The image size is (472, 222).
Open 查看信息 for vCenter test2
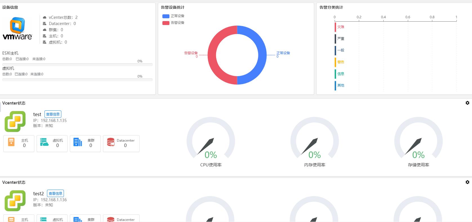(55, 194)
